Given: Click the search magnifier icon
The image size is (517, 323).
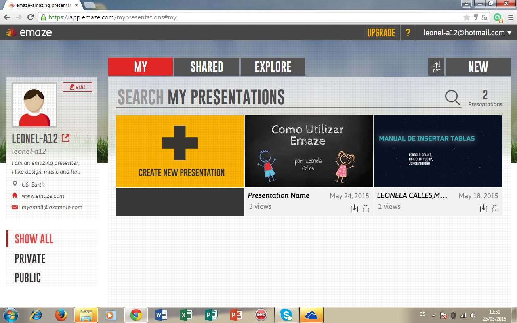Looking at the screenshot, I should [452, 97].
